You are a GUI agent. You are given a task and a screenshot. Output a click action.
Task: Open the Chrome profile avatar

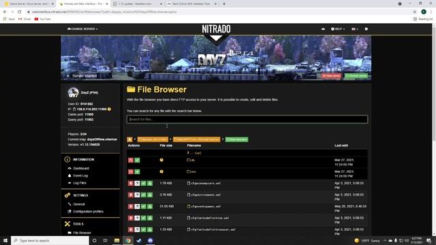pos(424,12)
